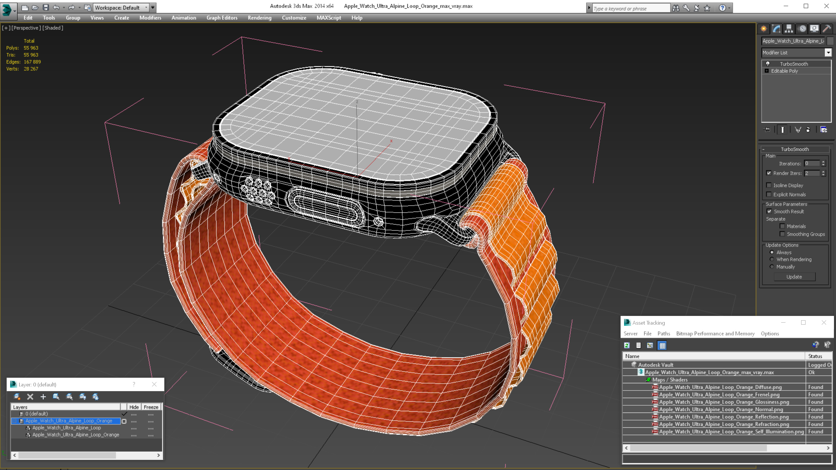Click Highlight Selected Objects' Layers icon
The width and height of the screenshot is (836, 470).
[x=69, y=396]
